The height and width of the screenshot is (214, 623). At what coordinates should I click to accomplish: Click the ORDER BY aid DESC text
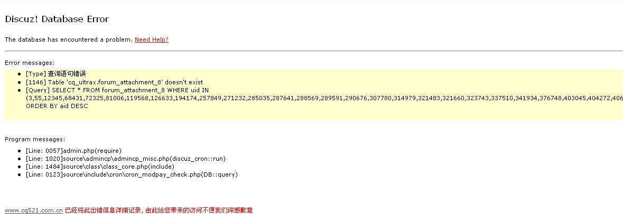click(57, 106)
